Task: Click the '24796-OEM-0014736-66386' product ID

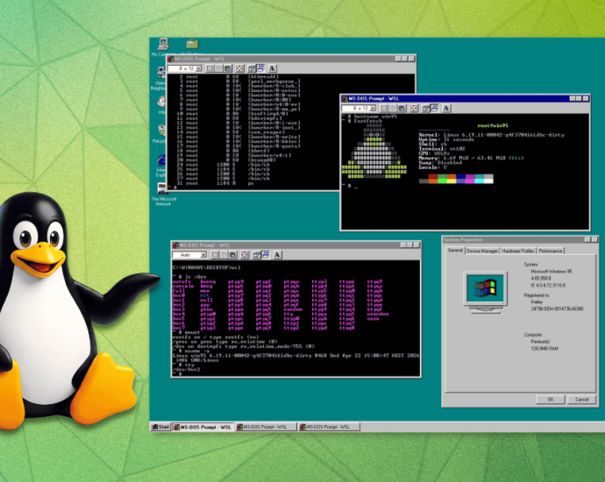Action: [557, 308]
